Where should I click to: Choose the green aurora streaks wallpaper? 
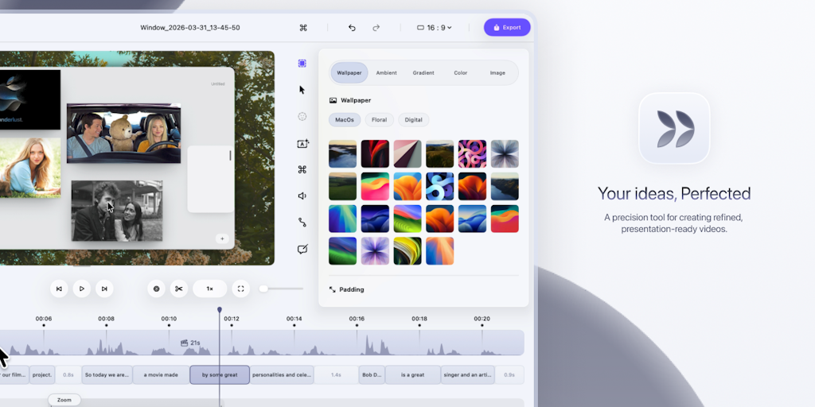(342, 251)
